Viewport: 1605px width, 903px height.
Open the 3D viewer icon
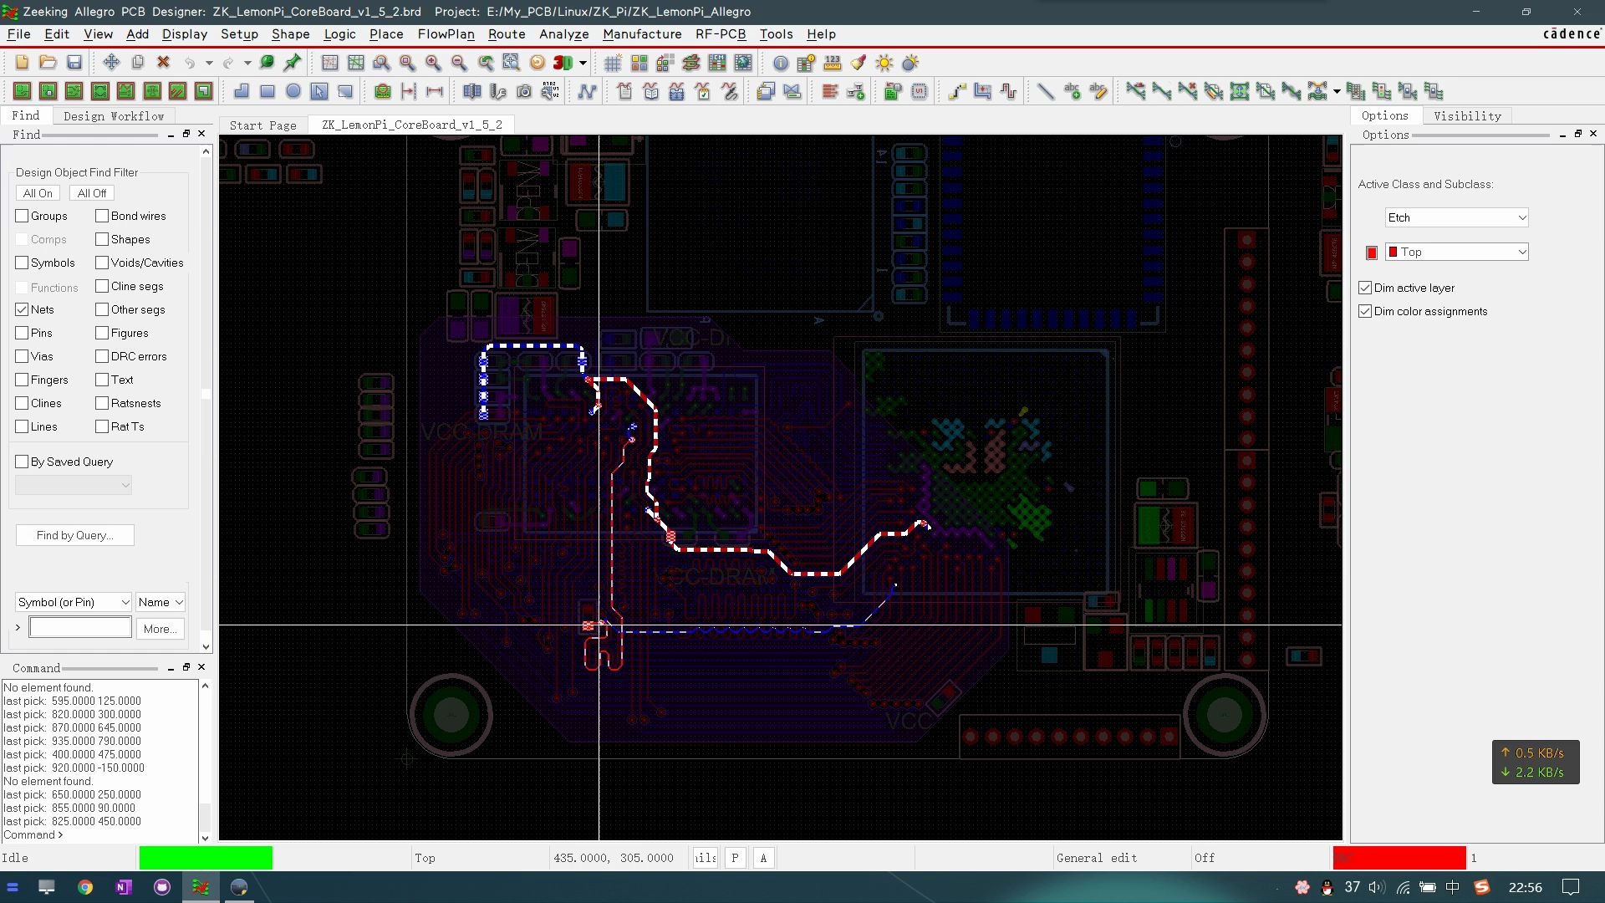click(x=563, y=63)
